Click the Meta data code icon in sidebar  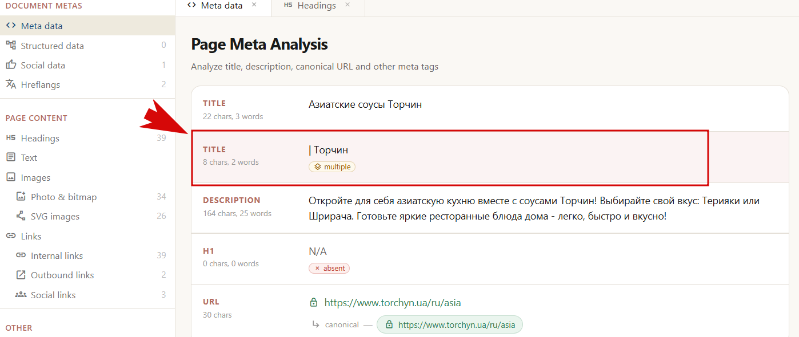[x=11, y=26]
